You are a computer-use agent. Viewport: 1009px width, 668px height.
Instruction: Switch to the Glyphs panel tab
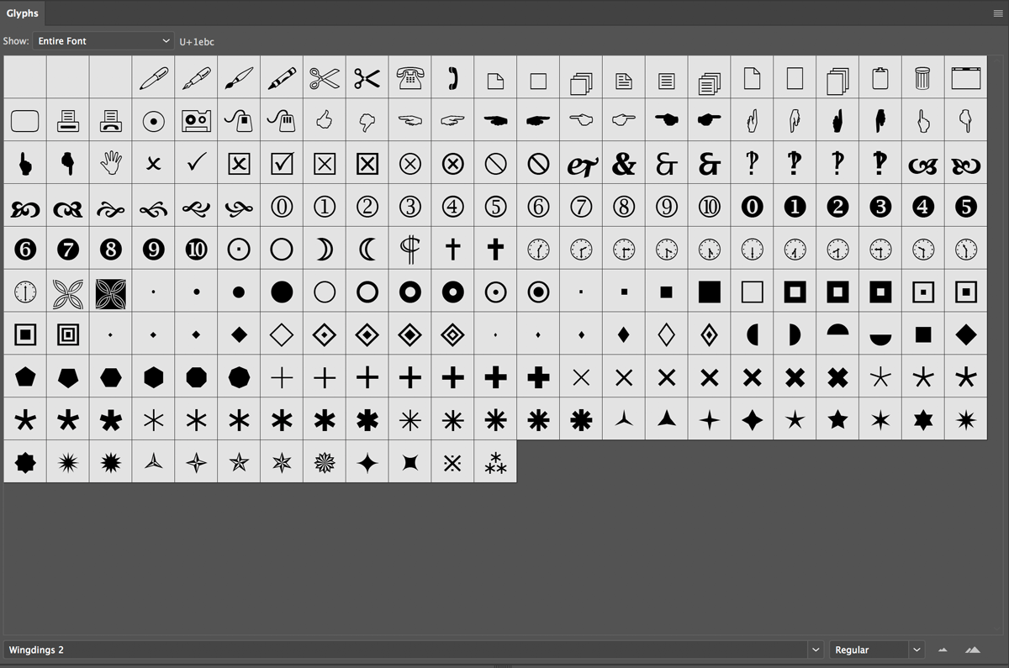pyautogui.click(x=22, y=13)
